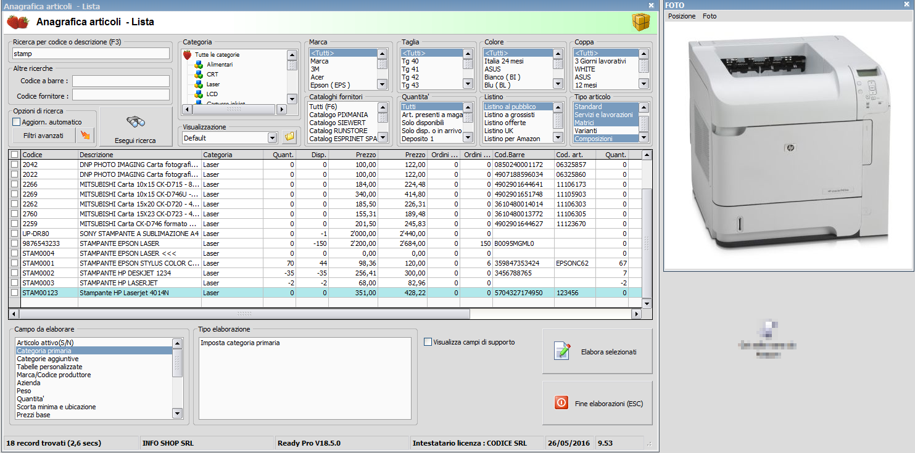Click the red Fine elaborazioni power icon
Screen dimensions: 915x453
(x=561, y=403)
